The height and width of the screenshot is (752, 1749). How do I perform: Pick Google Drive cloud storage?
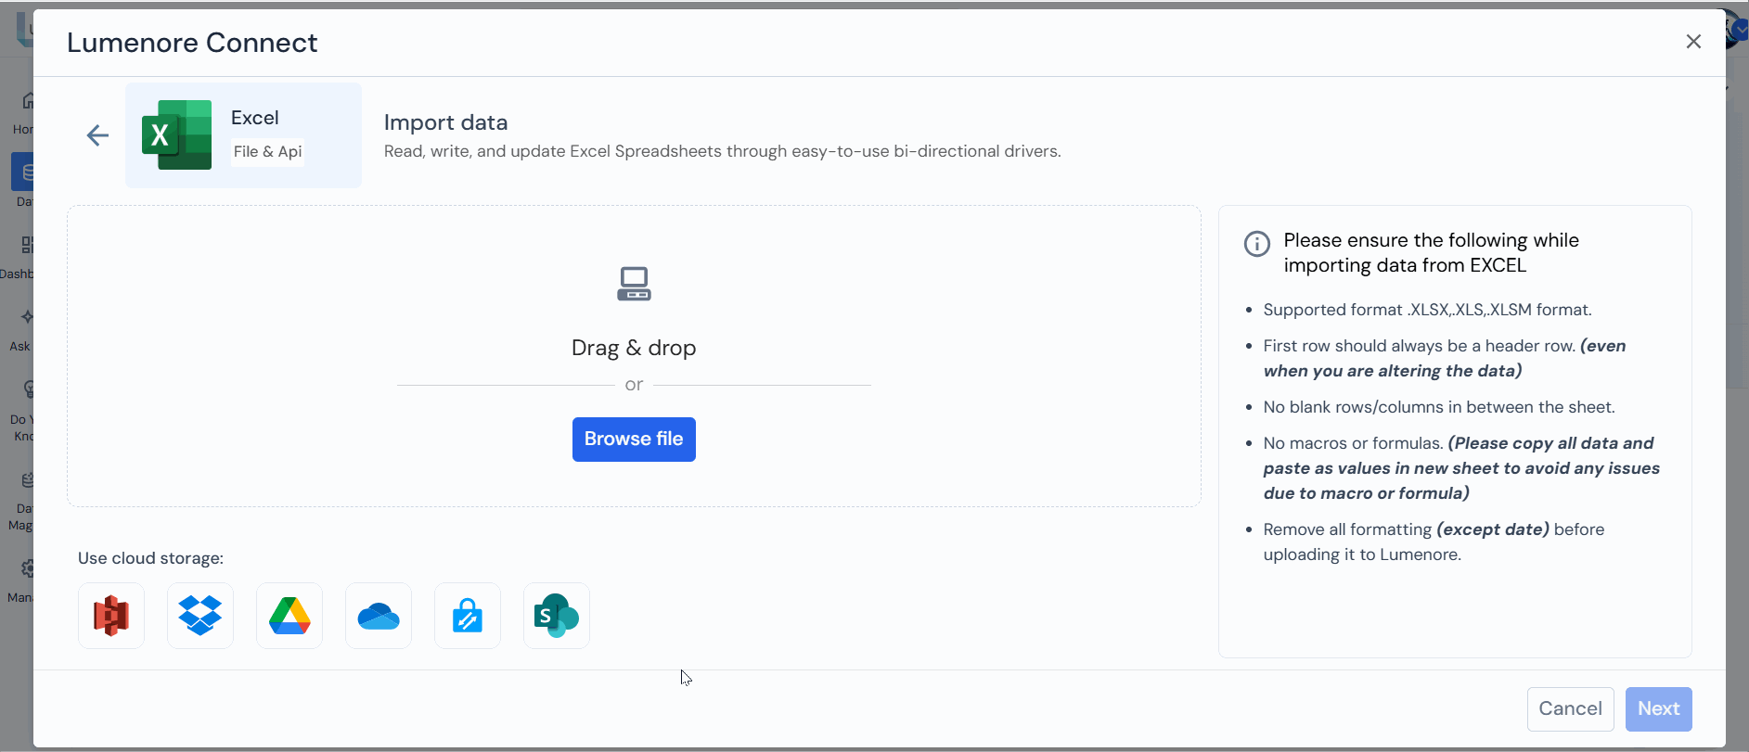pos(289,616)
